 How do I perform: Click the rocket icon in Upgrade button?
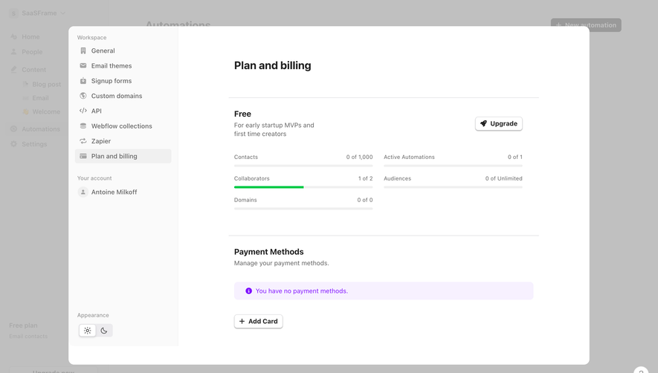pos(483,124)
